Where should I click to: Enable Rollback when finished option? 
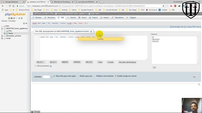coord(95,76)
